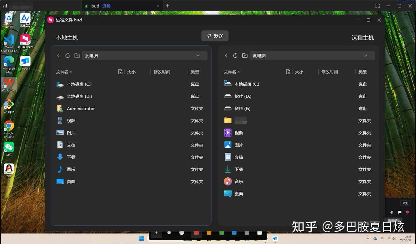
Task: Open the Recycle Bin desktop icon
Action: [8, 20]
